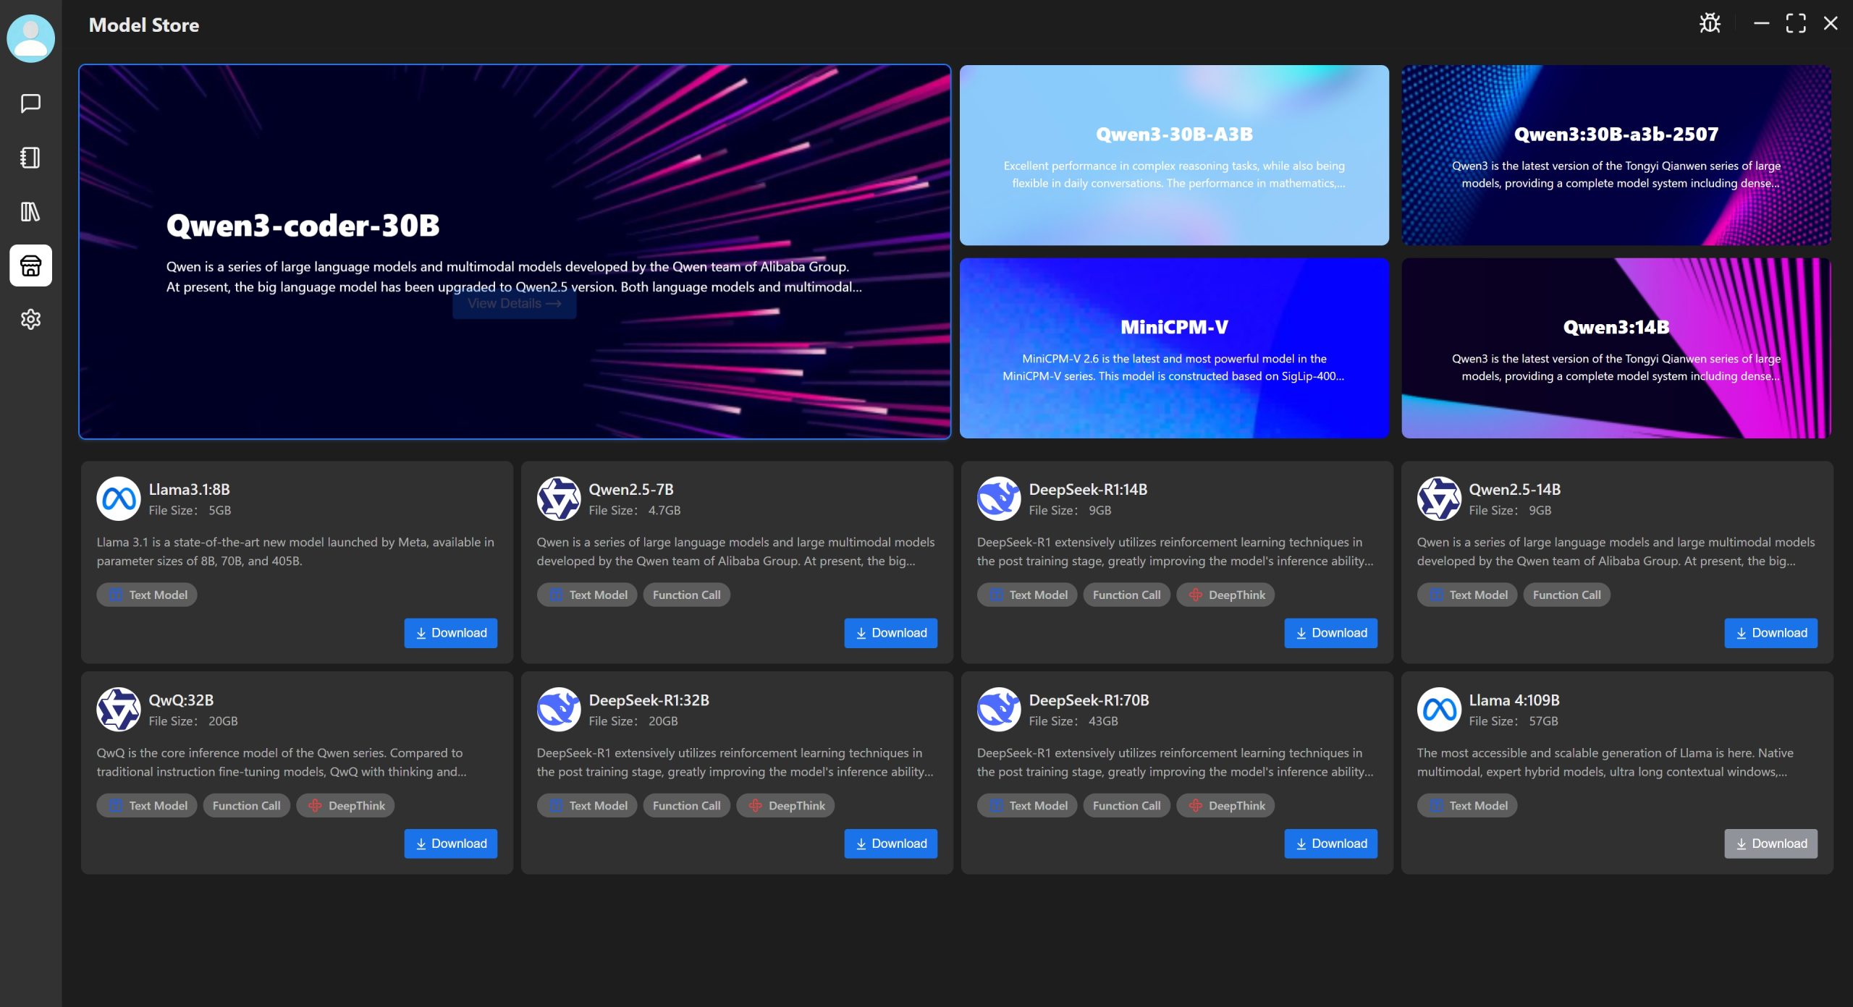
Task: Maximize the Model Store window
Action: 1796,23
